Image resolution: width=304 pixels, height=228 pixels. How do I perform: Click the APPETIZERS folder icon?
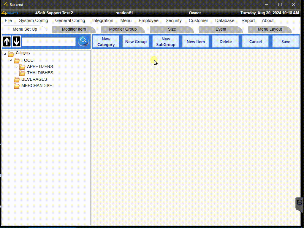pos(22,67)
